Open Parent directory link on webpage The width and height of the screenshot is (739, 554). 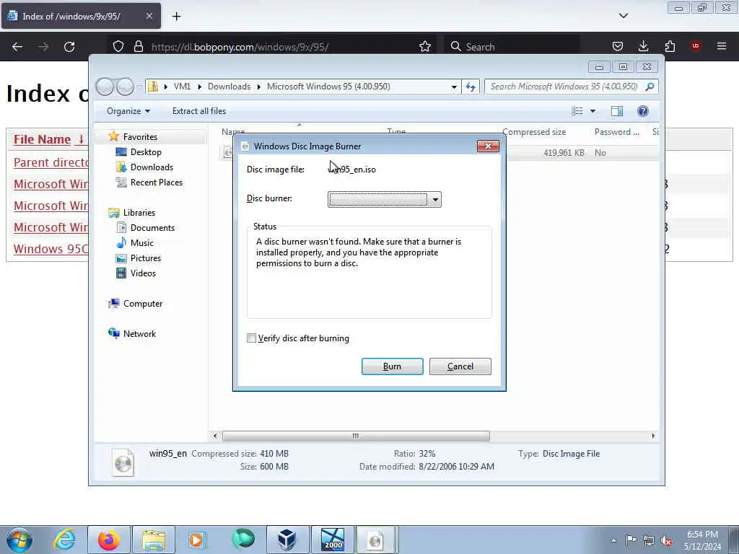pyautogui.click(x=51, y=162)
